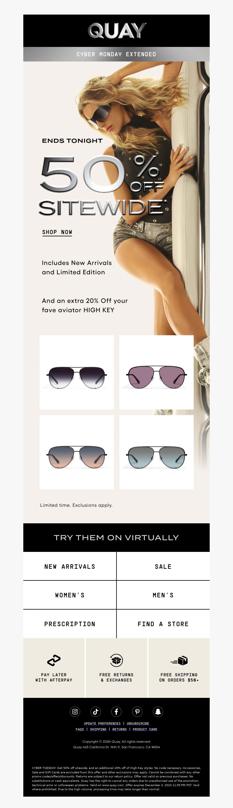This screenshot has height=808, width=233.
Task: Open Quay's Instagram profile icon
Action: click(75, 712)
